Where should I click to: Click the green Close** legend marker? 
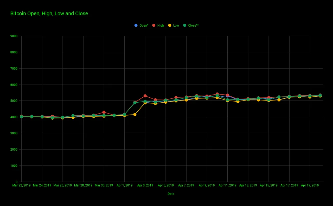185,25
